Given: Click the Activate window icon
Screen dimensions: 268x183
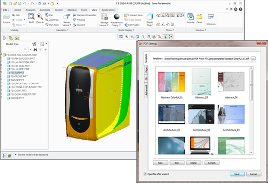Looking at the screenshot, I should (191, 17).
